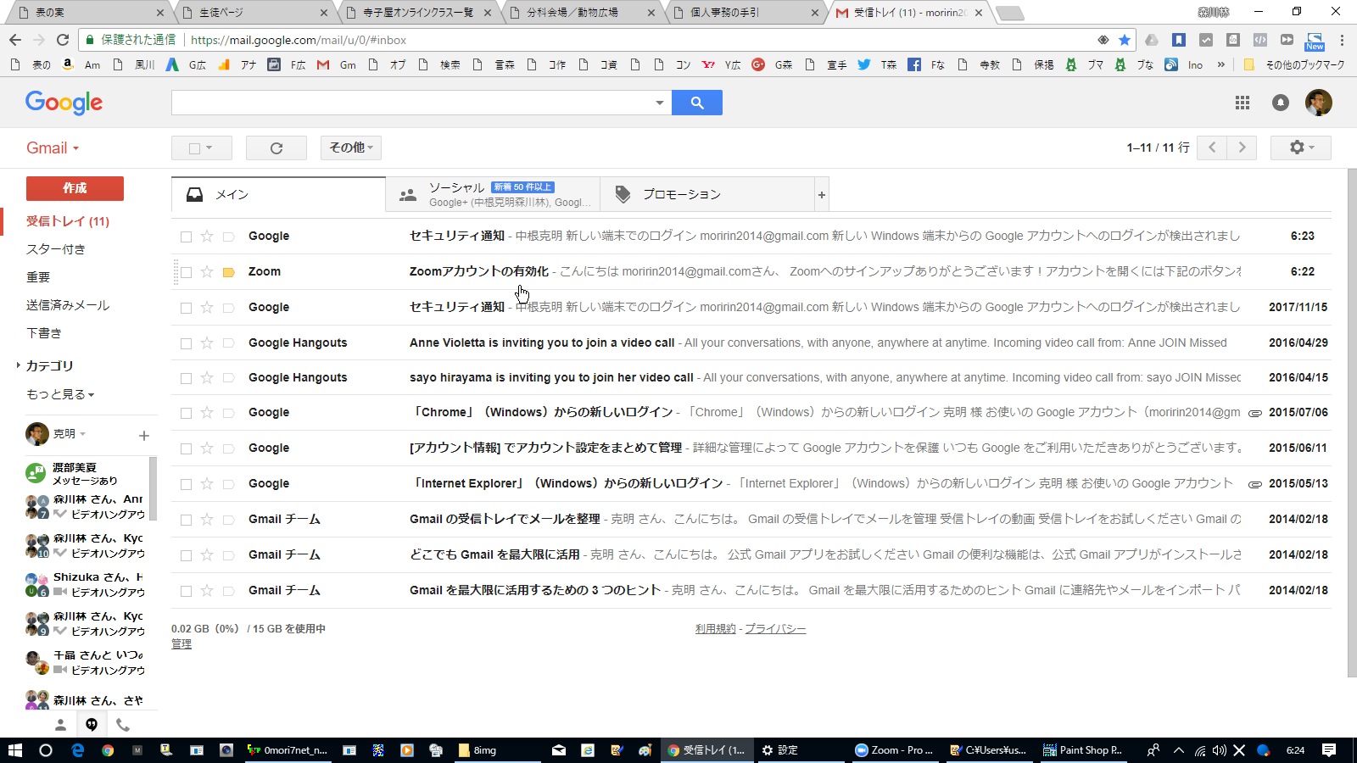Open Windows Action Center notifications
Viewport: 1357px width, 763px height.
1329,749
